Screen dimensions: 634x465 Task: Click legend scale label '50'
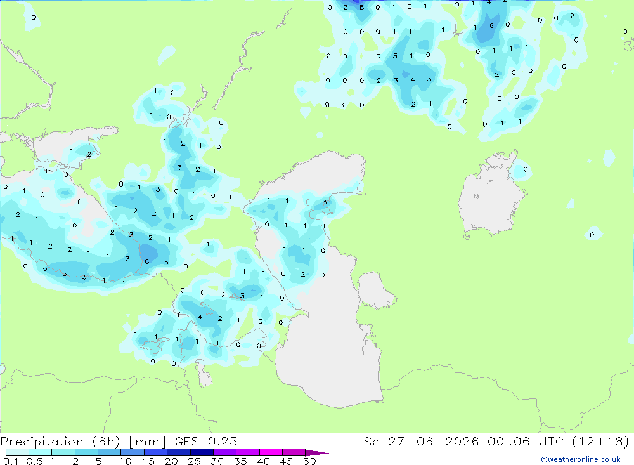309,461
